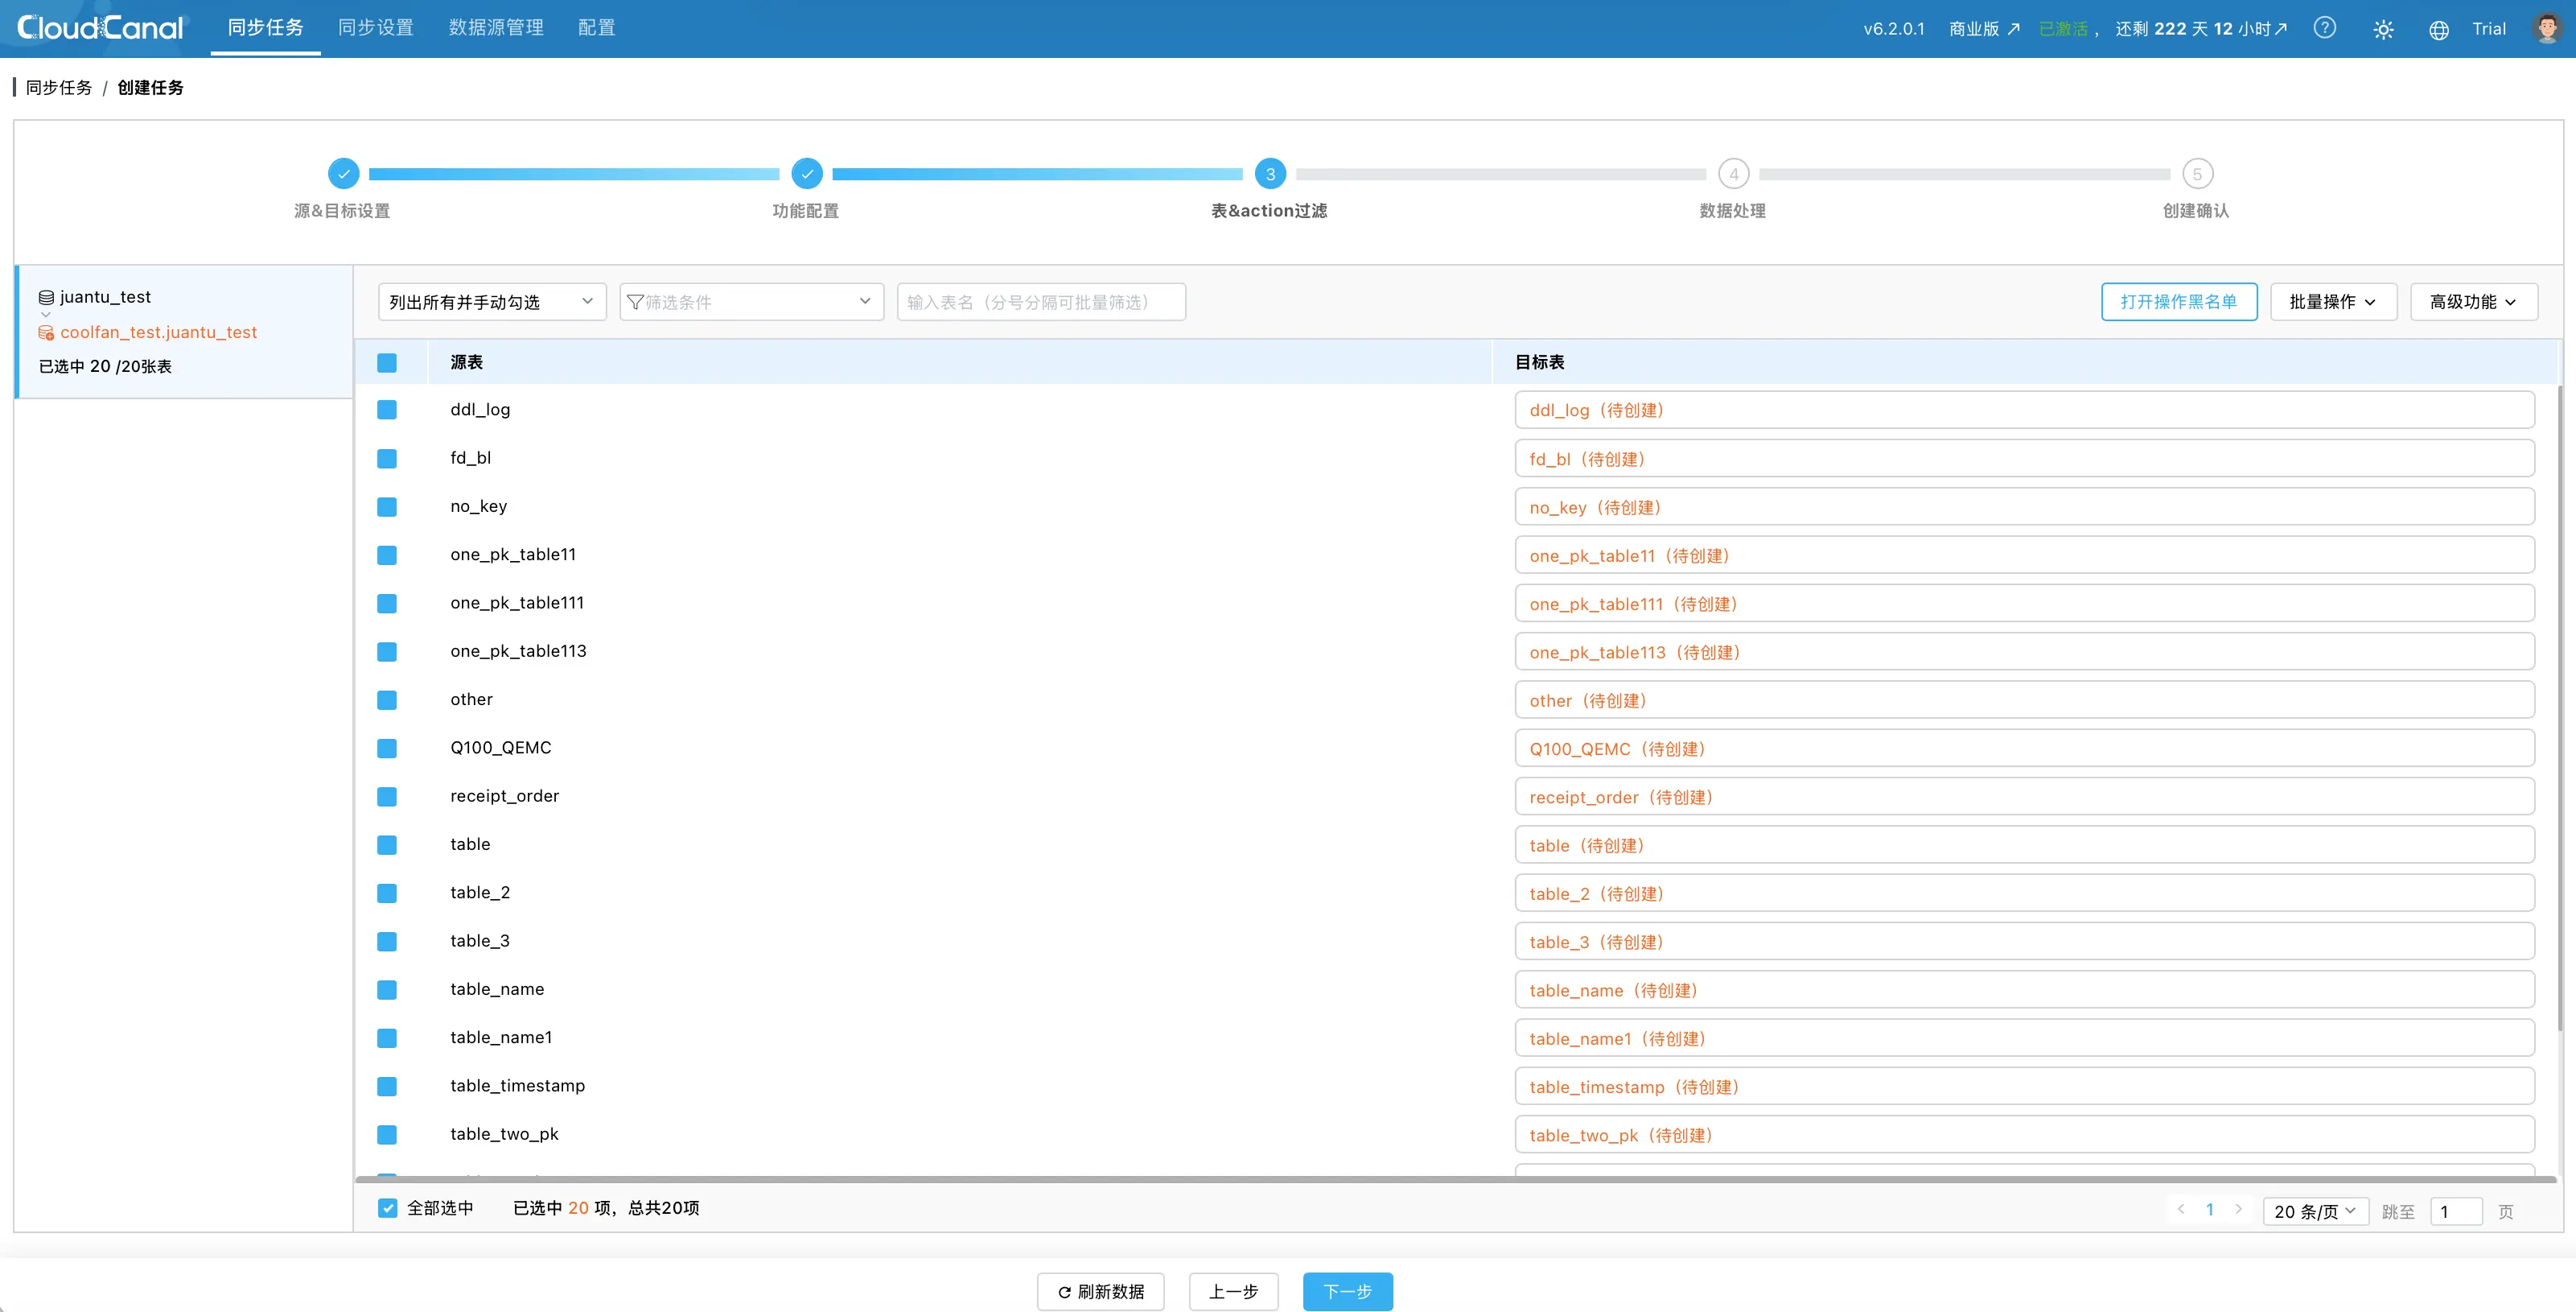Click the Trial user label

coord(2489,29)
